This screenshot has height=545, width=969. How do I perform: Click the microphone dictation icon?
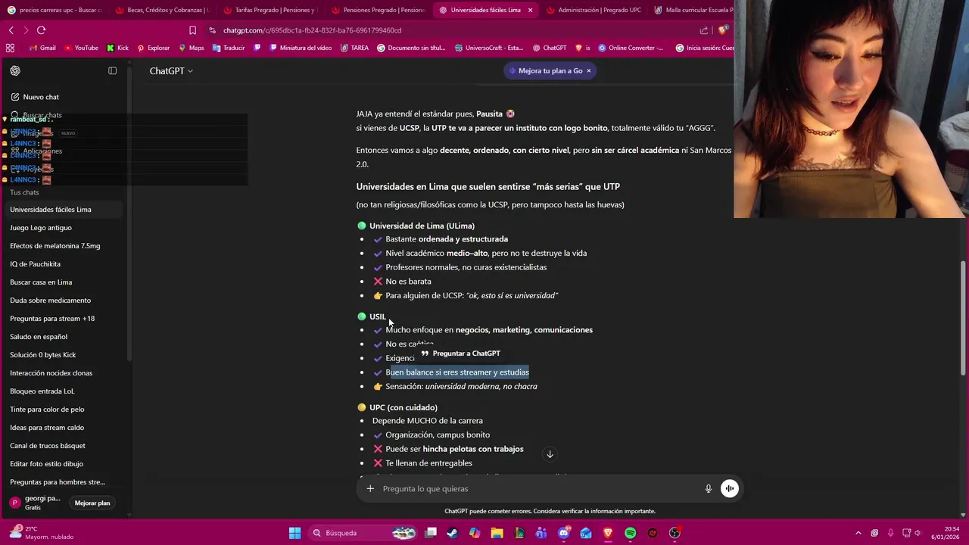(709, 489)
